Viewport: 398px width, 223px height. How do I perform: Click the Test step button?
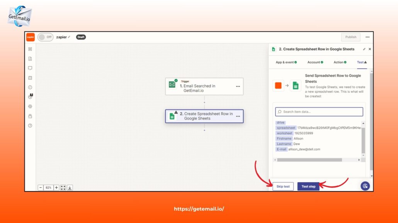[308, 186]
